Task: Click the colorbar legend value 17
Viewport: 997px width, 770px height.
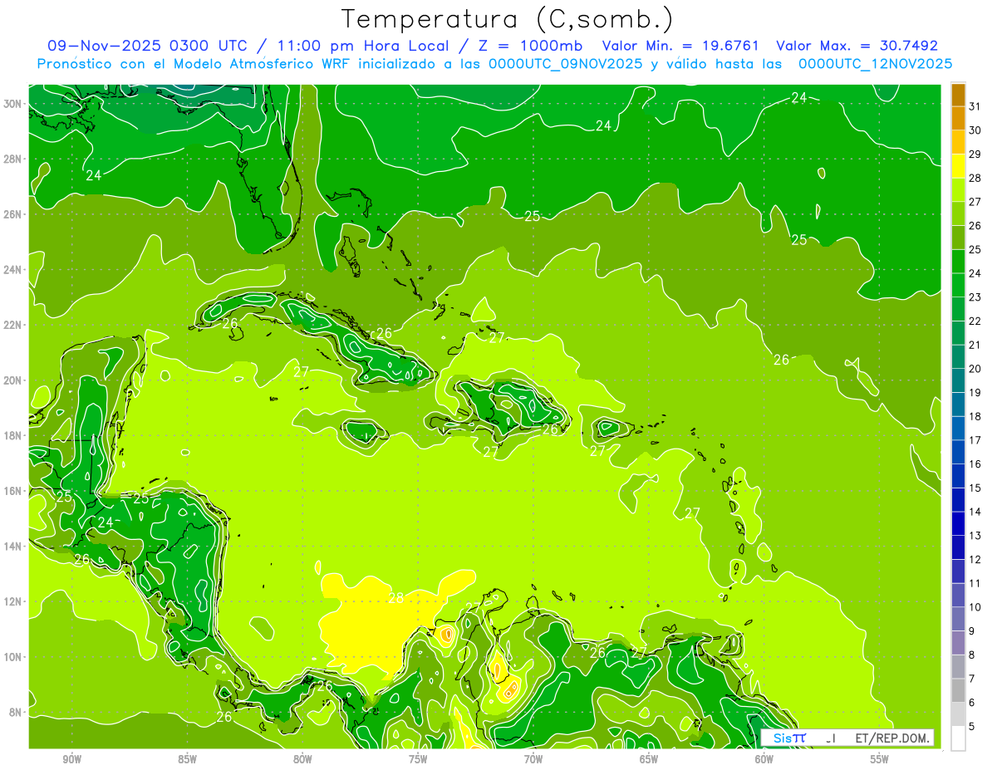Action: click(x=975, y=439)
